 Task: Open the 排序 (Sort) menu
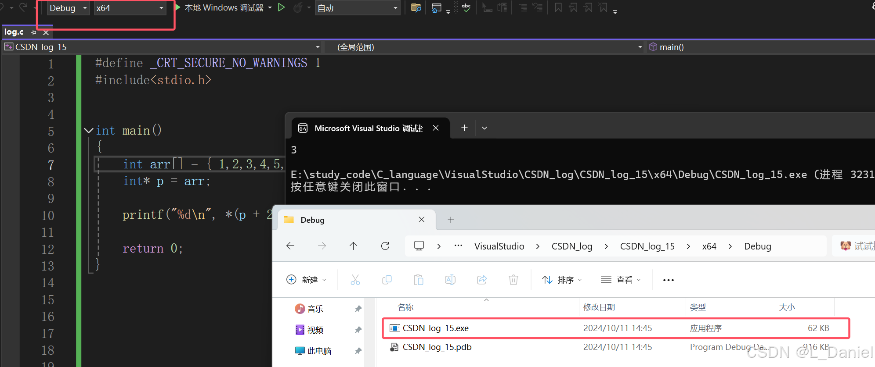click(562, 280)
